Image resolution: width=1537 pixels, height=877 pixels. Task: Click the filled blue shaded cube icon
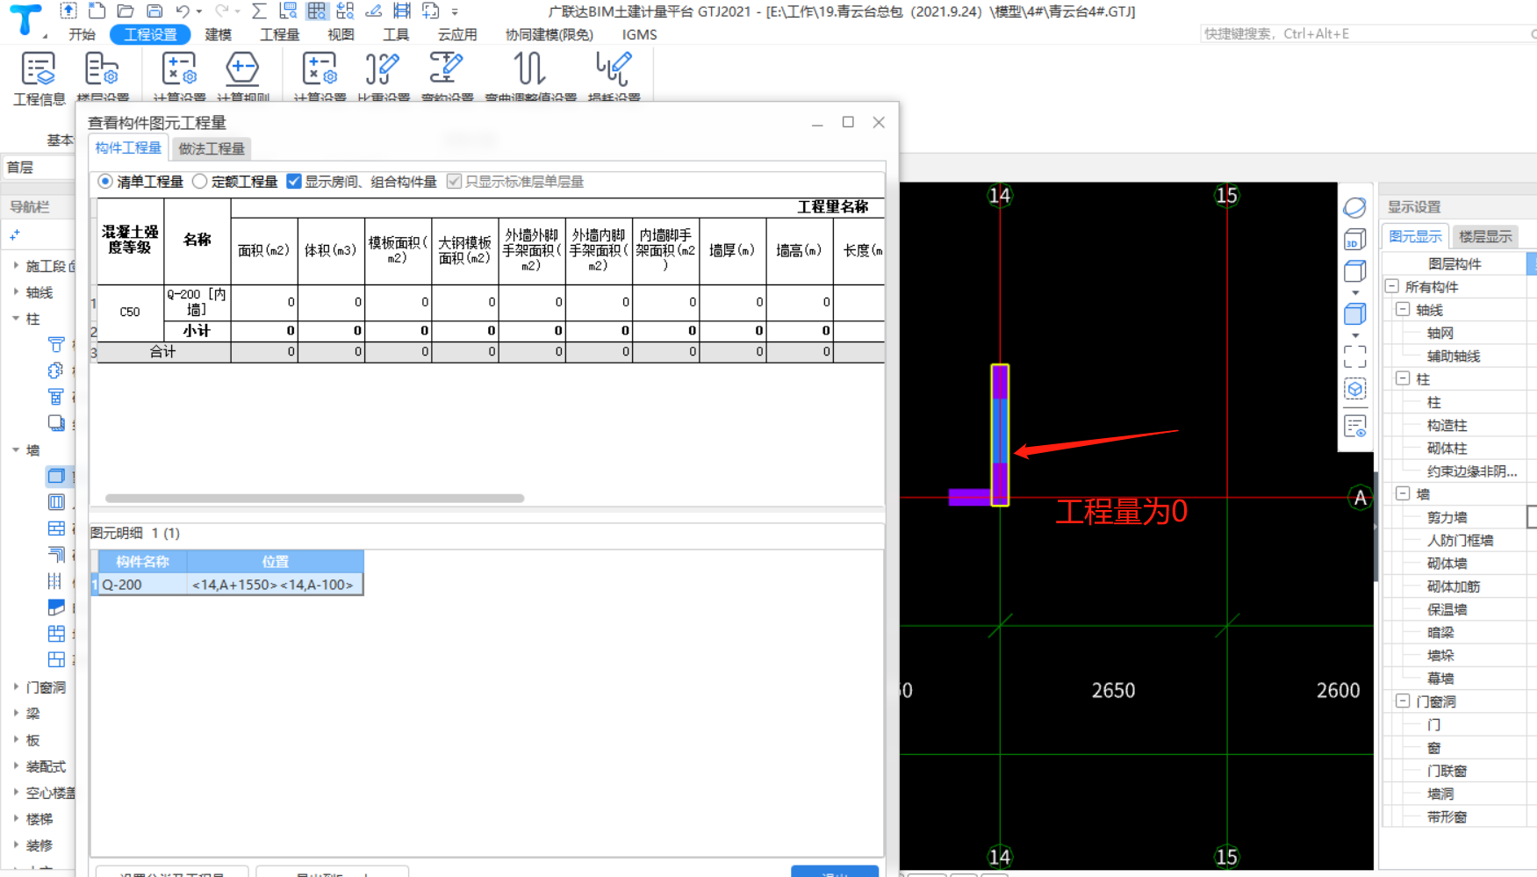point(1354,313)
